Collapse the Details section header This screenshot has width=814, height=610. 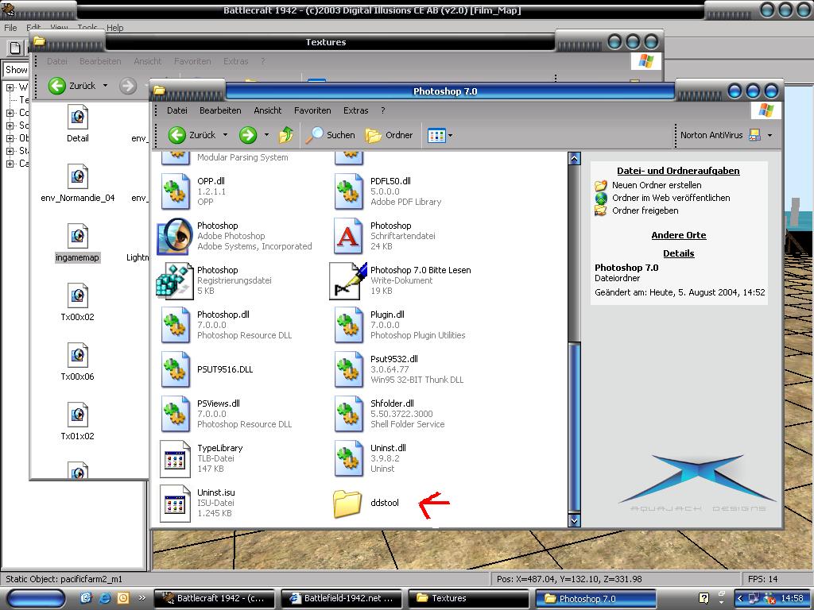pyautogui.click(x=679, y=253)
